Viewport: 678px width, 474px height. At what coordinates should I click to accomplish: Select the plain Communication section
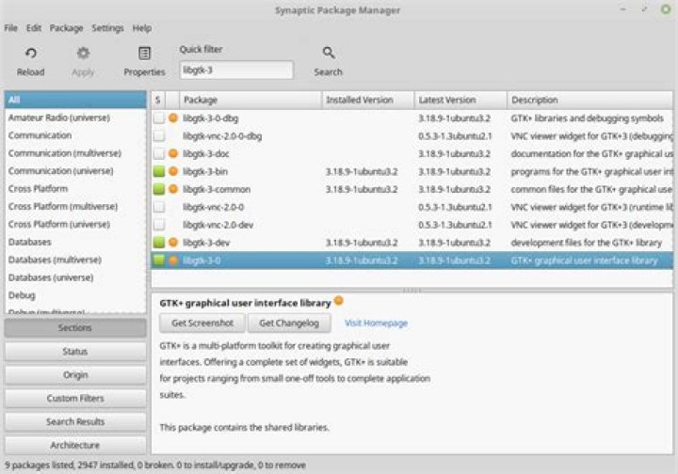[75, 135]
